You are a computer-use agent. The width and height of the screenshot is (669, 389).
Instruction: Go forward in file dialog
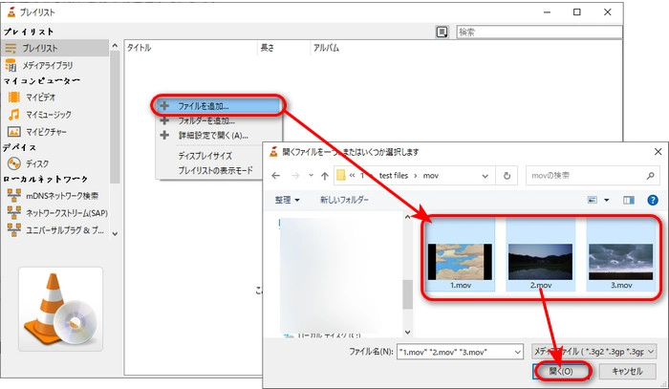pyautogui.click(x=294, y=176)
